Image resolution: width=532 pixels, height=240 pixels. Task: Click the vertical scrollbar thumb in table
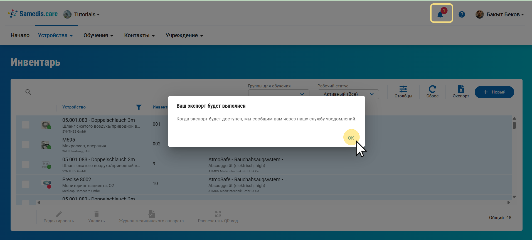[x=514, y=125]
